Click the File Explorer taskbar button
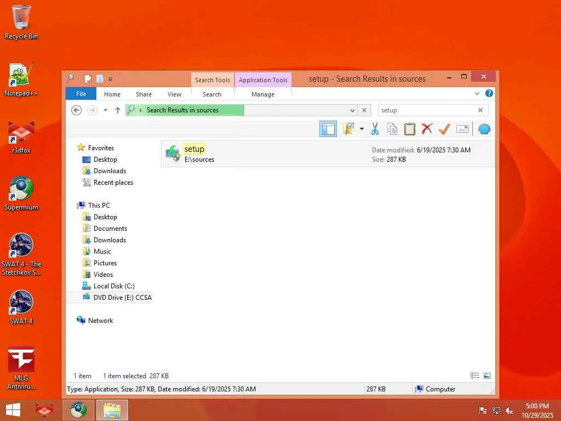The width and height of the screenshot is (561, 421). coord(112,410)
